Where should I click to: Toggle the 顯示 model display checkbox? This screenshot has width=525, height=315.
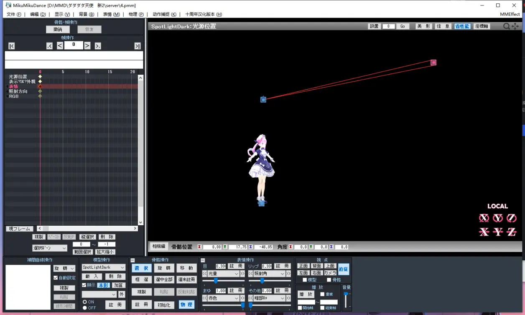click(x=84, y=285)
